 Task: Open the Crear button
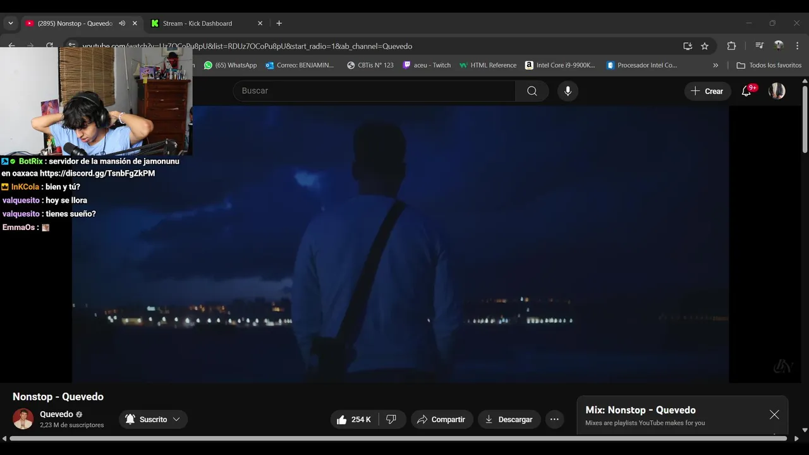(707, 91)
